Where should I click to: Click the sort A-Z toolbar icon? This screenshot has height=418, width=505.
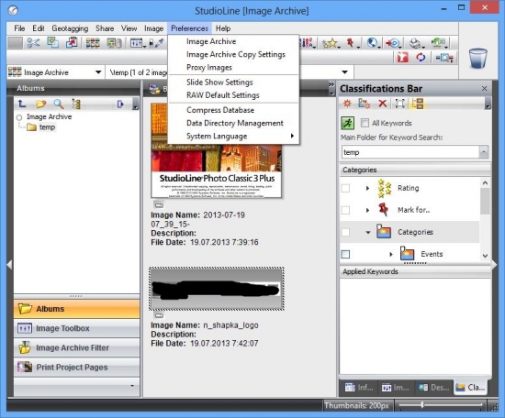(308, 43)
